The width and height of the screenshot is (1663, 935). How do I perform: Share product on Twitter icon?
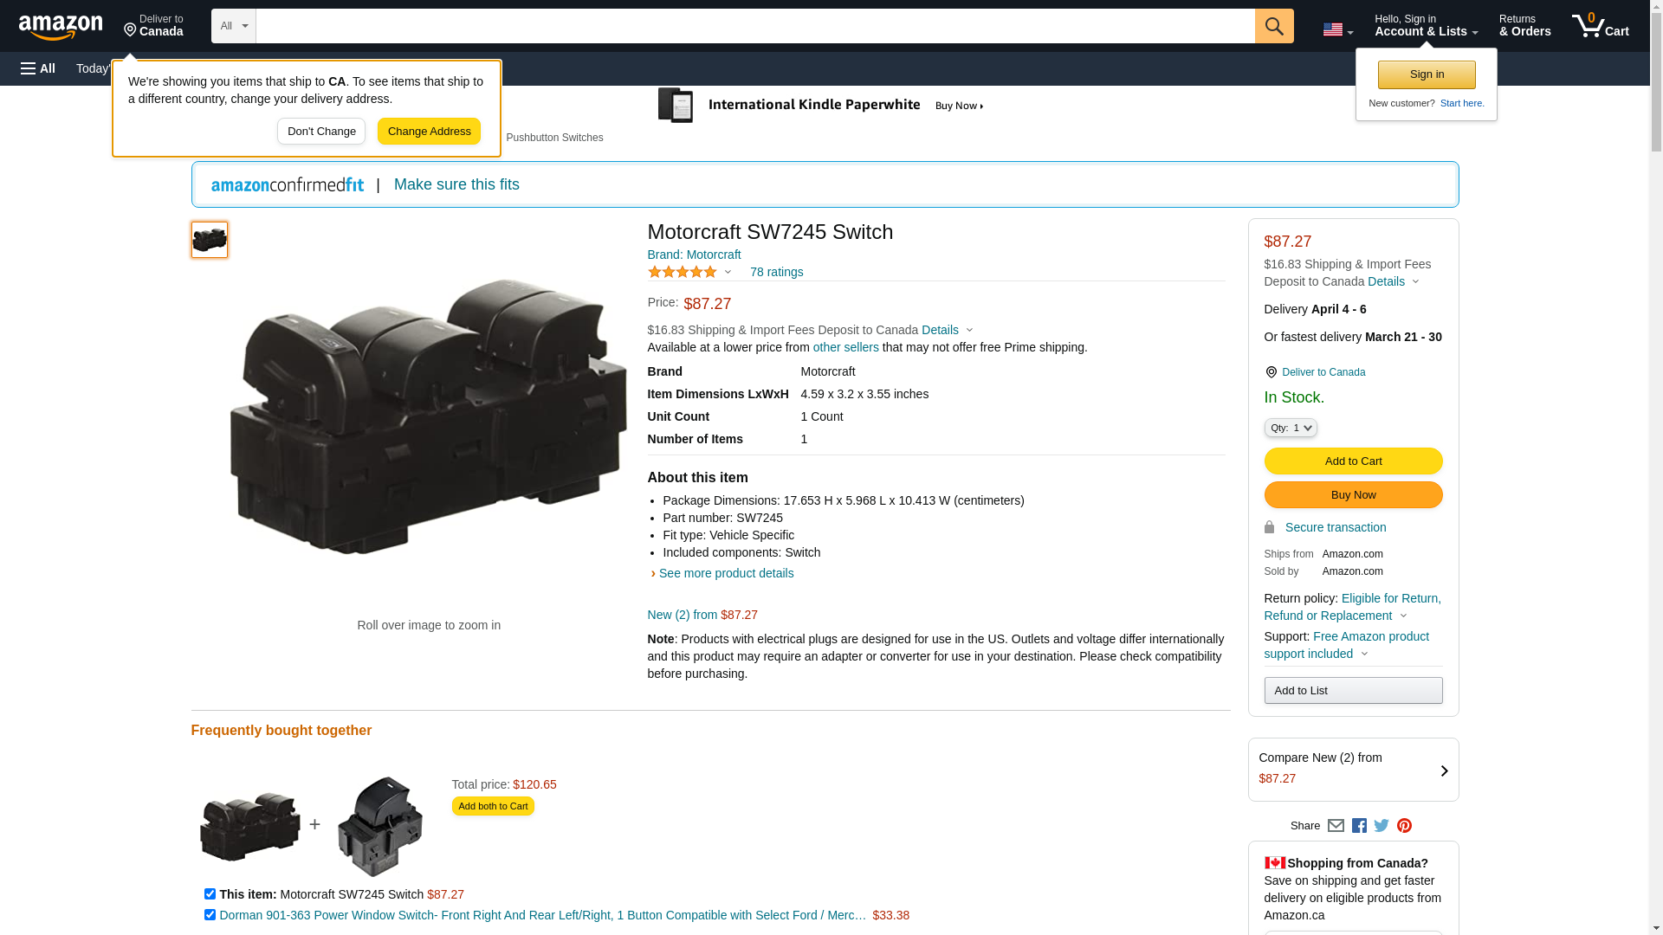pos(1382,826)
